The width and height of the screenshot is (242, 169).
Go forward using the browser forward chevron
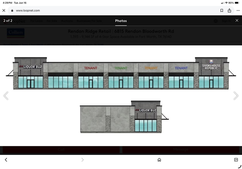[x=82, y=160]
